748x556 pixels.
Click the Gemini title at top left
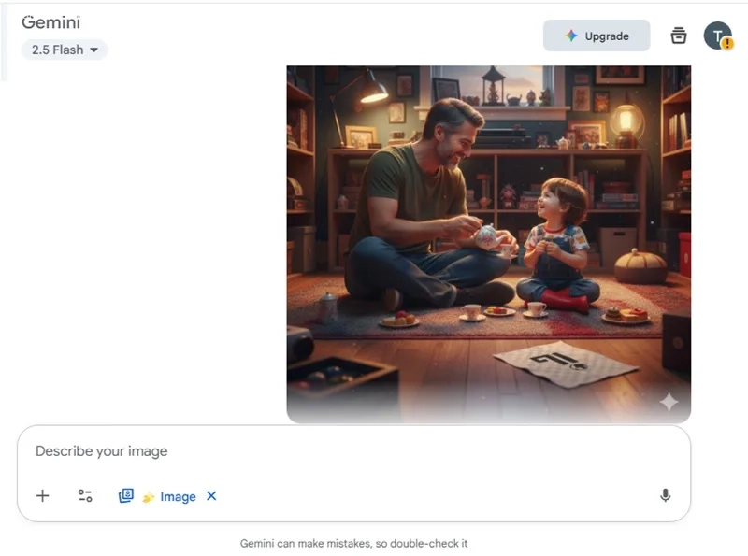point(51,22)
